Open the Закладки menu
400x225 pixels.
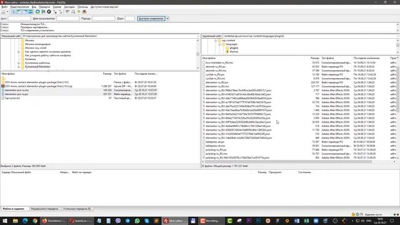tap(69, 7)
